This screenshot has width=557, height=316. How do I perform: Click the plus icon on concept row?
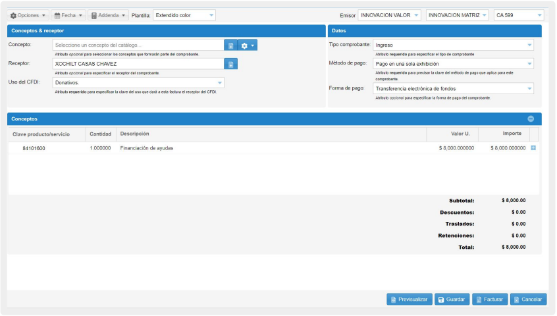pos(533,148)
